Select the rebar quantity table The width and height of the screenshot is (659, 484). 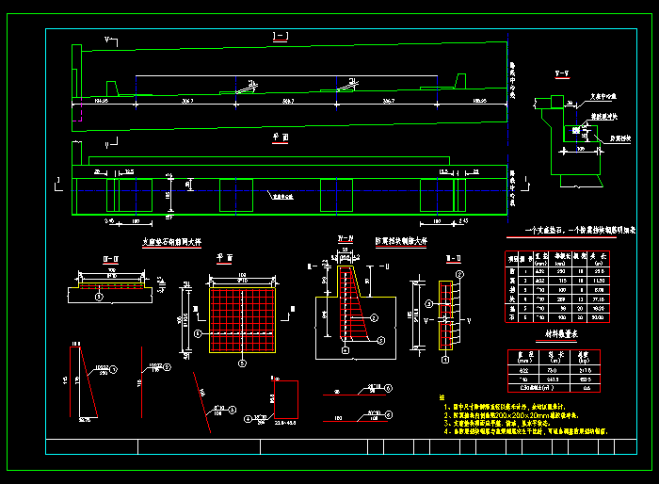pos(555,287)
